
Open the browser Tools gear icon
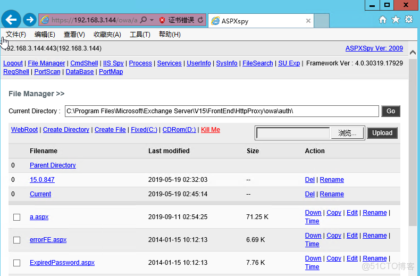point(409,19)
